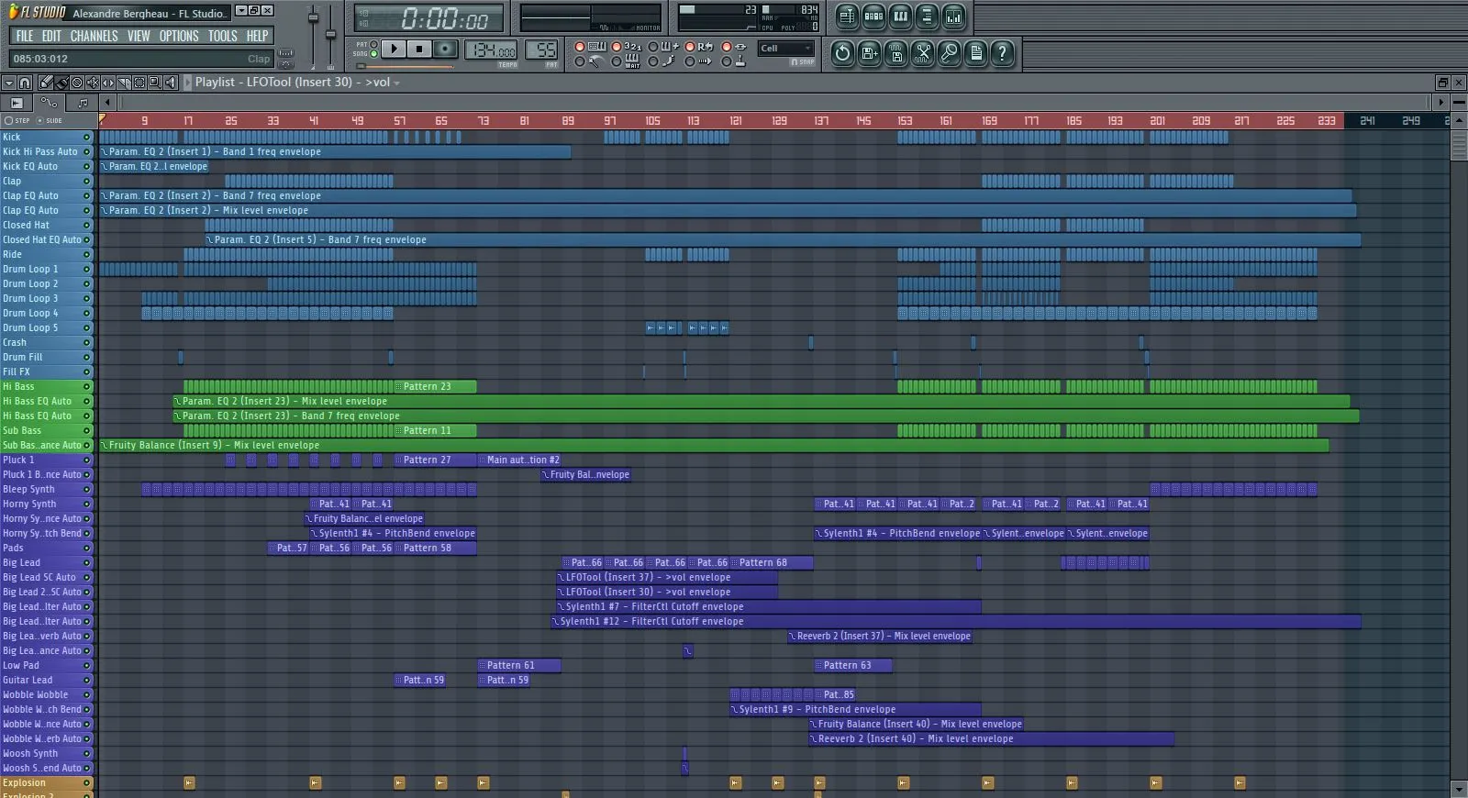Toggle WAIT for input to start playing
This screenshot has height=798, width=1468.
(617, 61)
